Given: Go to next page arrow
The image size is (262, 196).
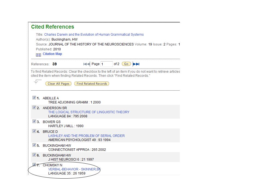Looking at the screenshot, I should (x=134, y=64).
